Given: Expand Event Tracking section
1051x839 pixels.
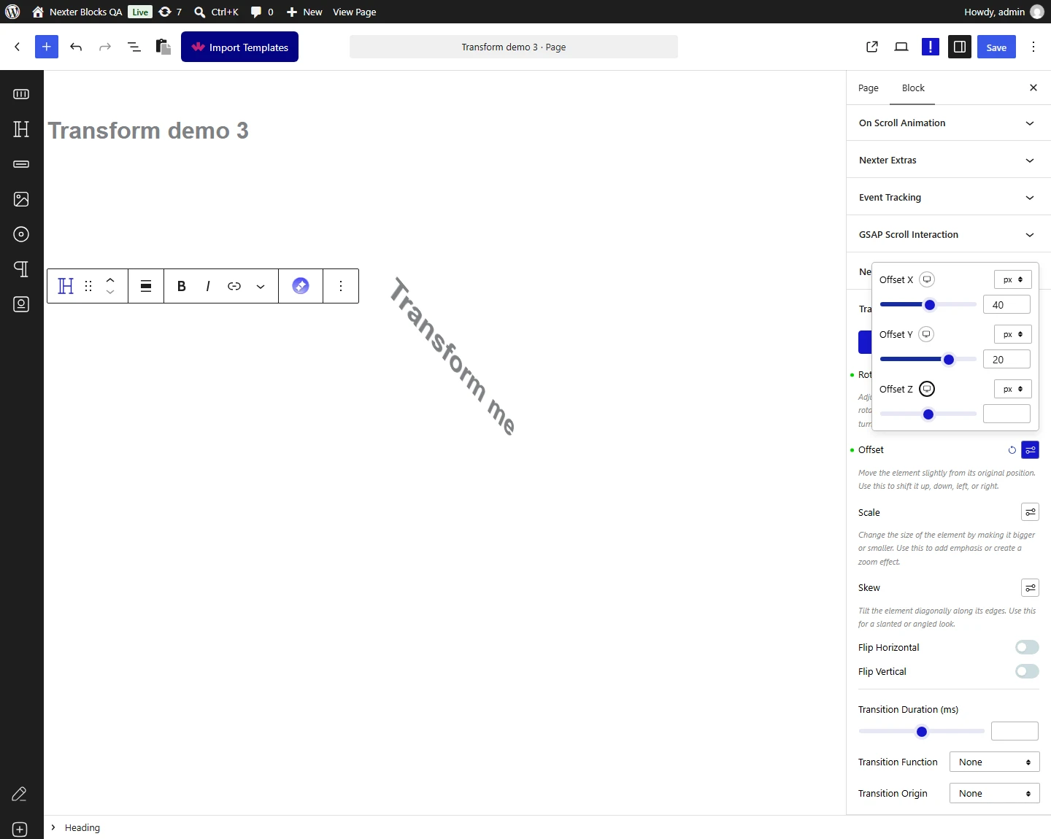Looking at the screenshot, I should click(949, 198).
